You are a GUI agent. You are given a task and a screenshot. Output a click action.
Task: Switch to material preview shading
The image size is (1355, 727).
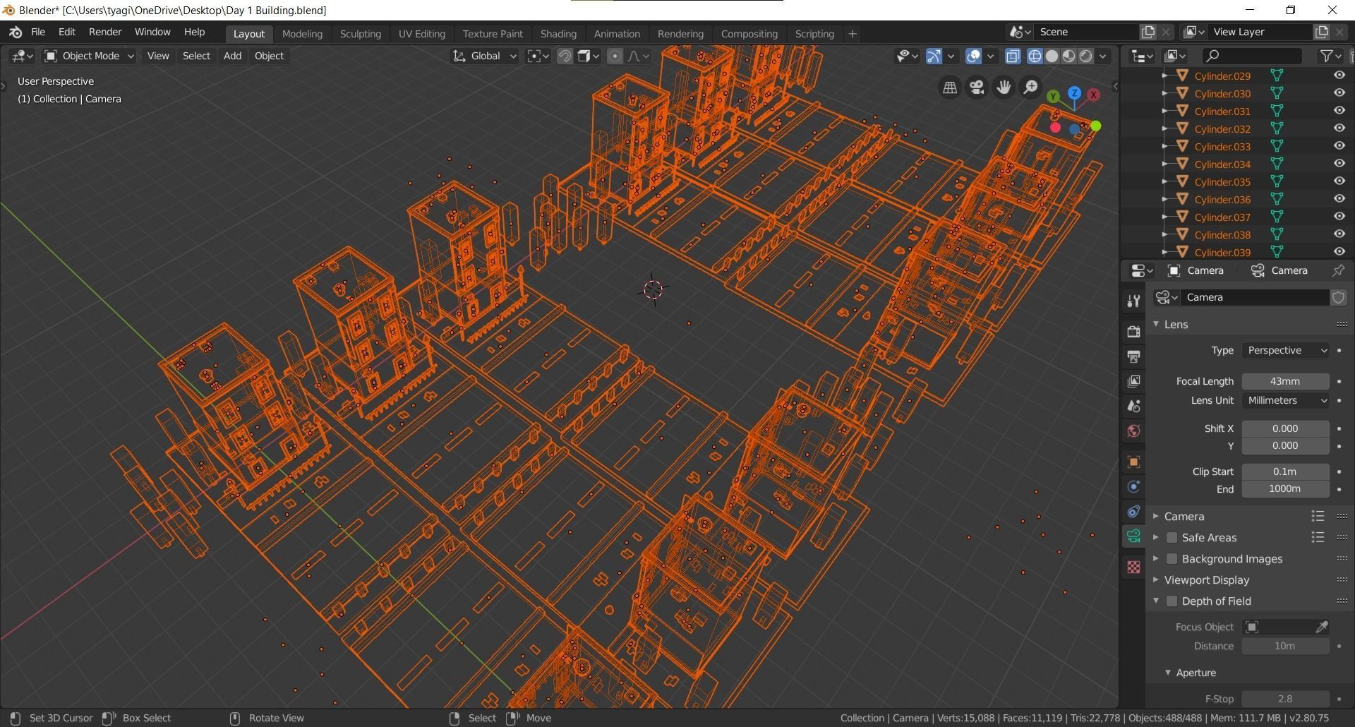pyautogui.click(x=1068, y=56)
